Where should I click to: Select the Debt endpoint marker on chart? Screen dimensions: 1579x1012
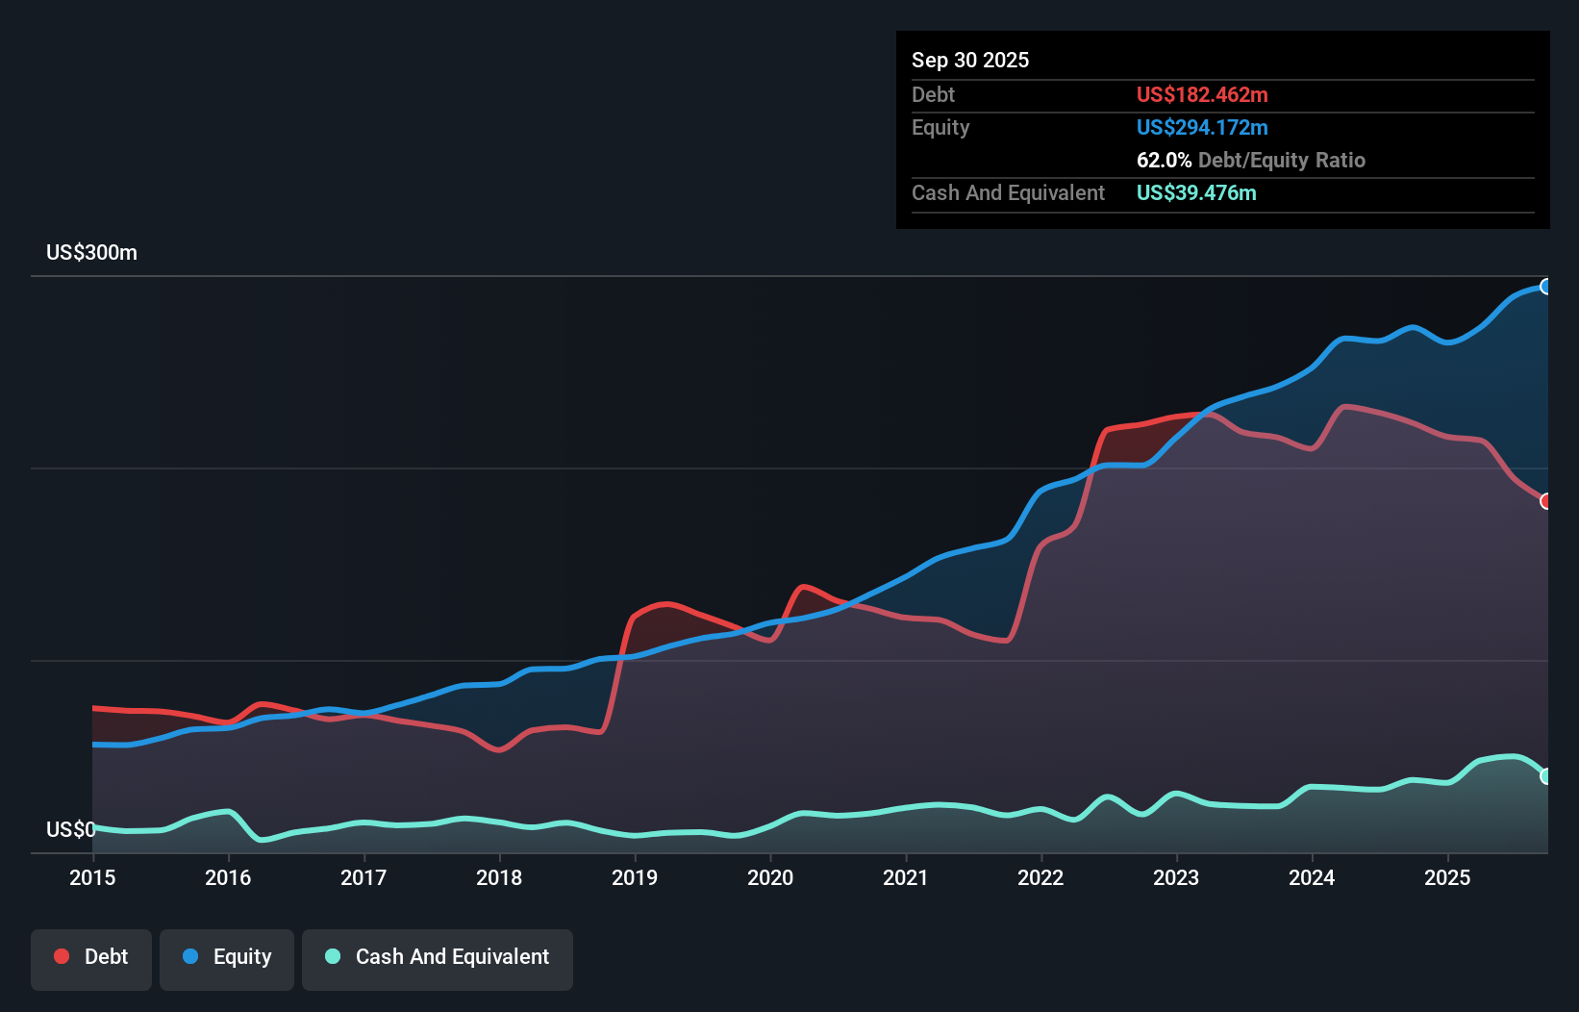click(1545, 501)
